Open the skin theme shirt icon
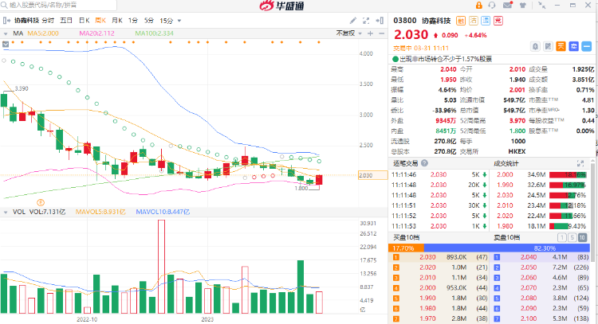Screen dimensions: 598x324 tap(523, 6)
